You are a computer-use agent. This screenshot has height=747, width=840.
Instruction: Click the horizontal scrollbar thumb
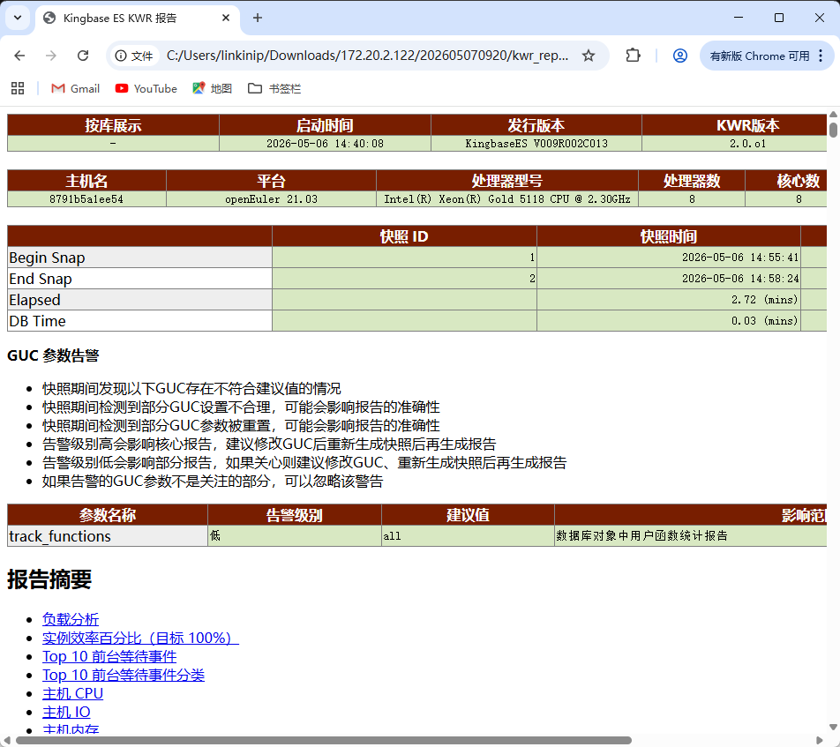pyautogui.click(x=324, y=741)
